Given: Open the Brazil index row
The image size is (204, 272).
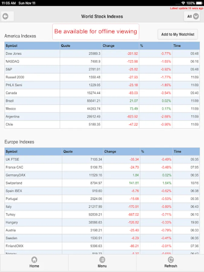Looking at the screenshot, I should pos(10,101).
